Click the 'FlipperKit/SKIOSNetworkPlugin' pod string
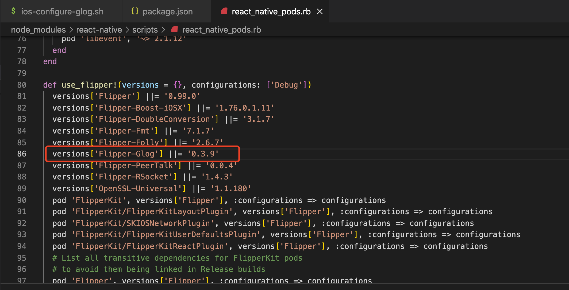This screenshot has width=569, height=290. pos(143,223)
